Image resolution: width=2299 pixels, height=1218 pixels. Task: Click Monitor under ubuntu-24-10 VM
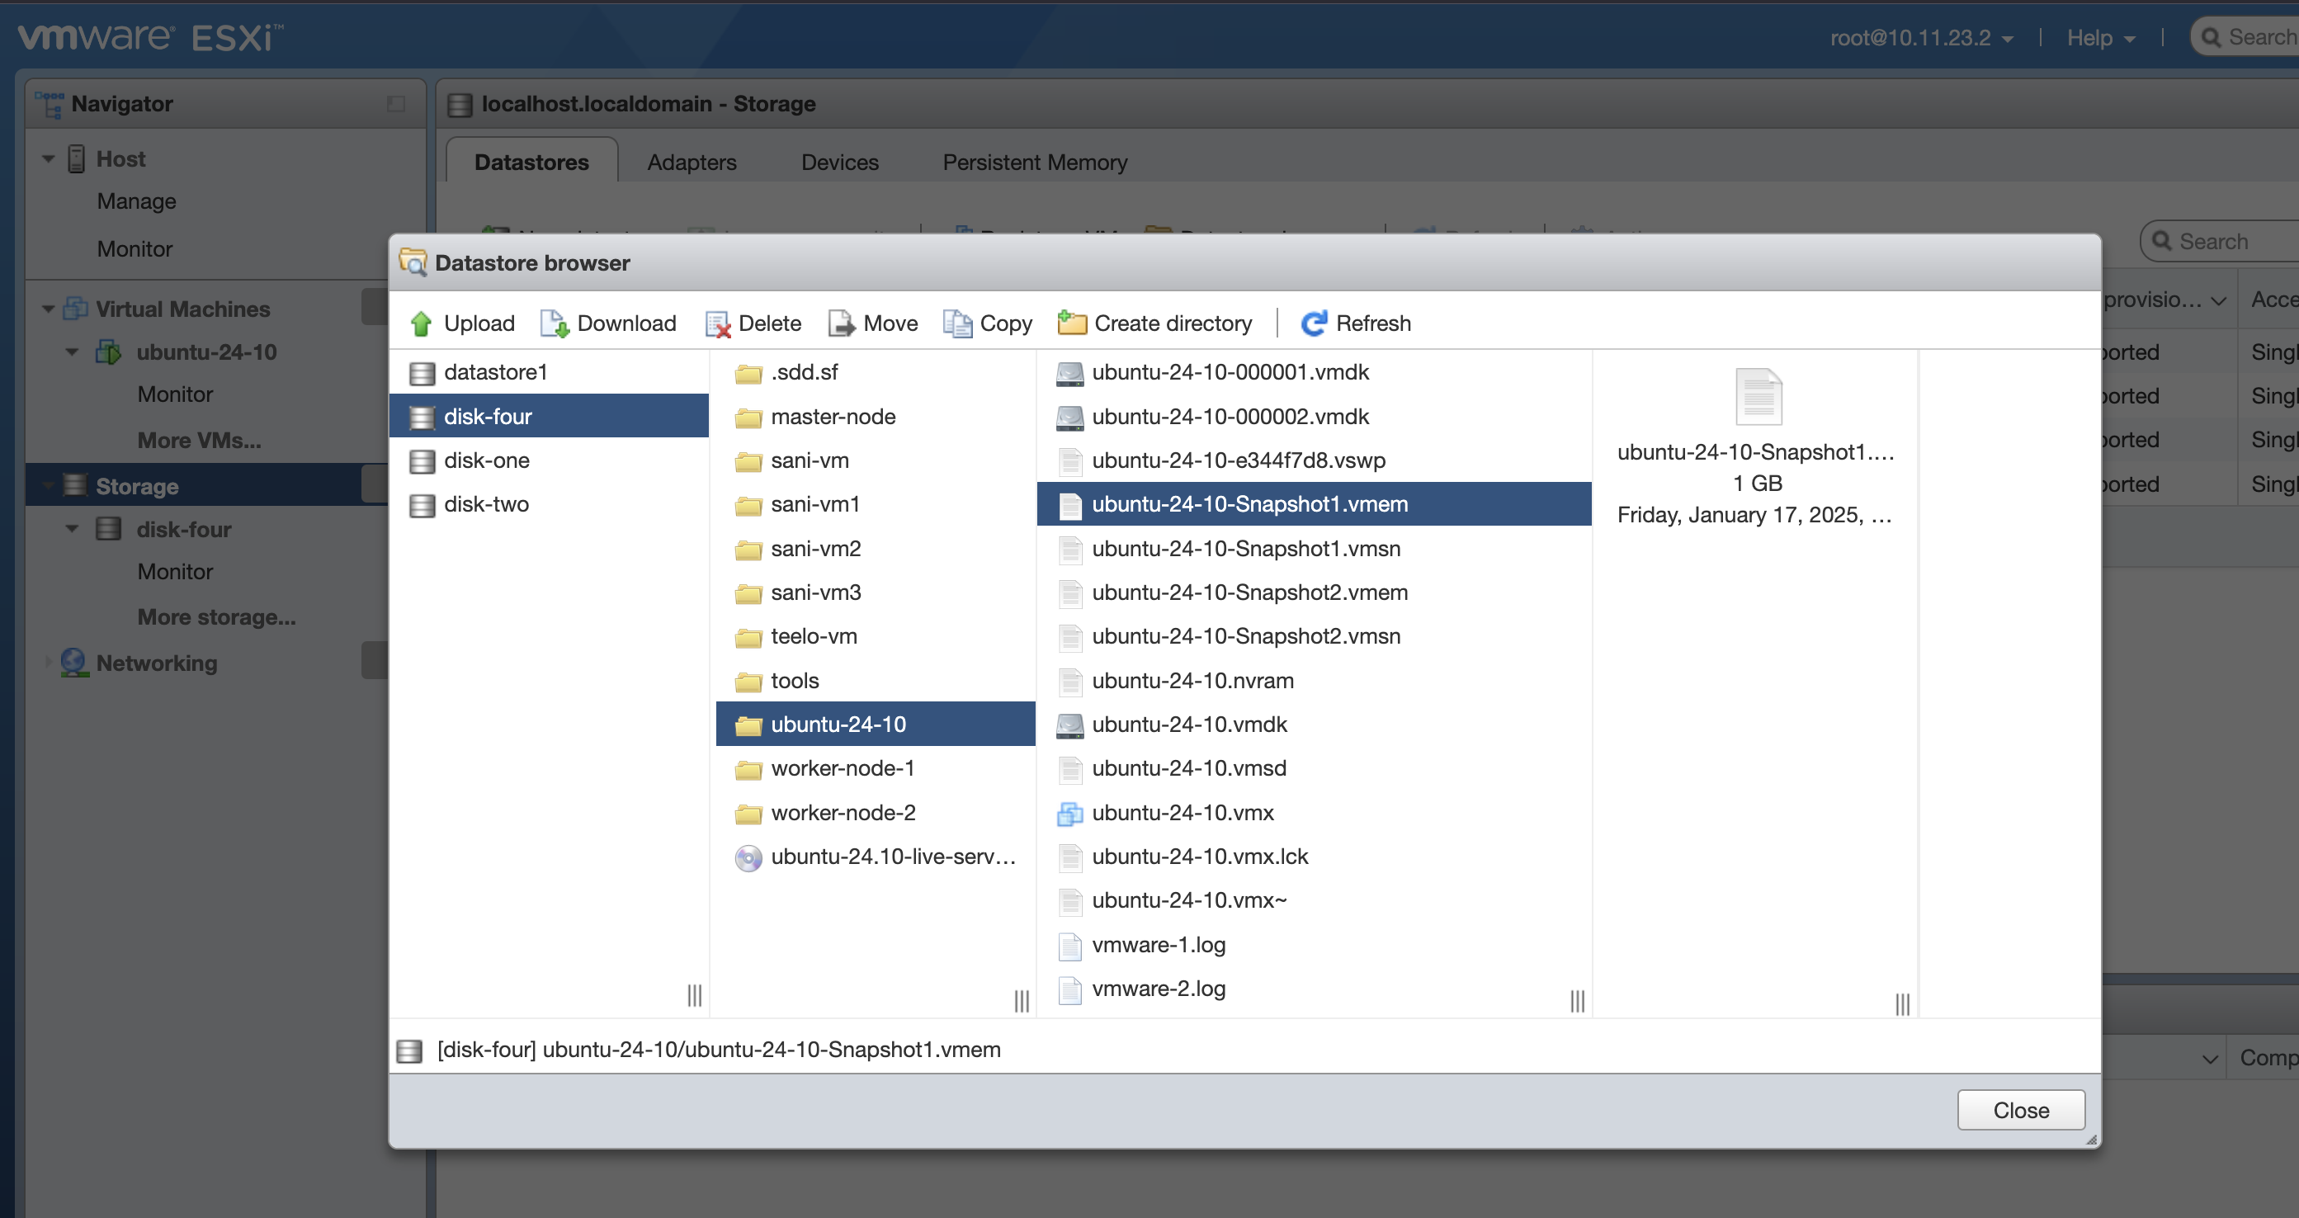(175, 394)
